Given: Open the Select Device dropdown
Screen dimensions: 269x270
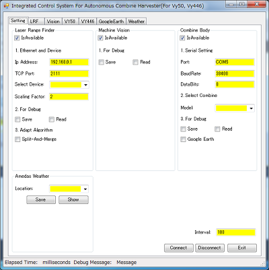Looking at the screenshot, I should coord(85,85).
